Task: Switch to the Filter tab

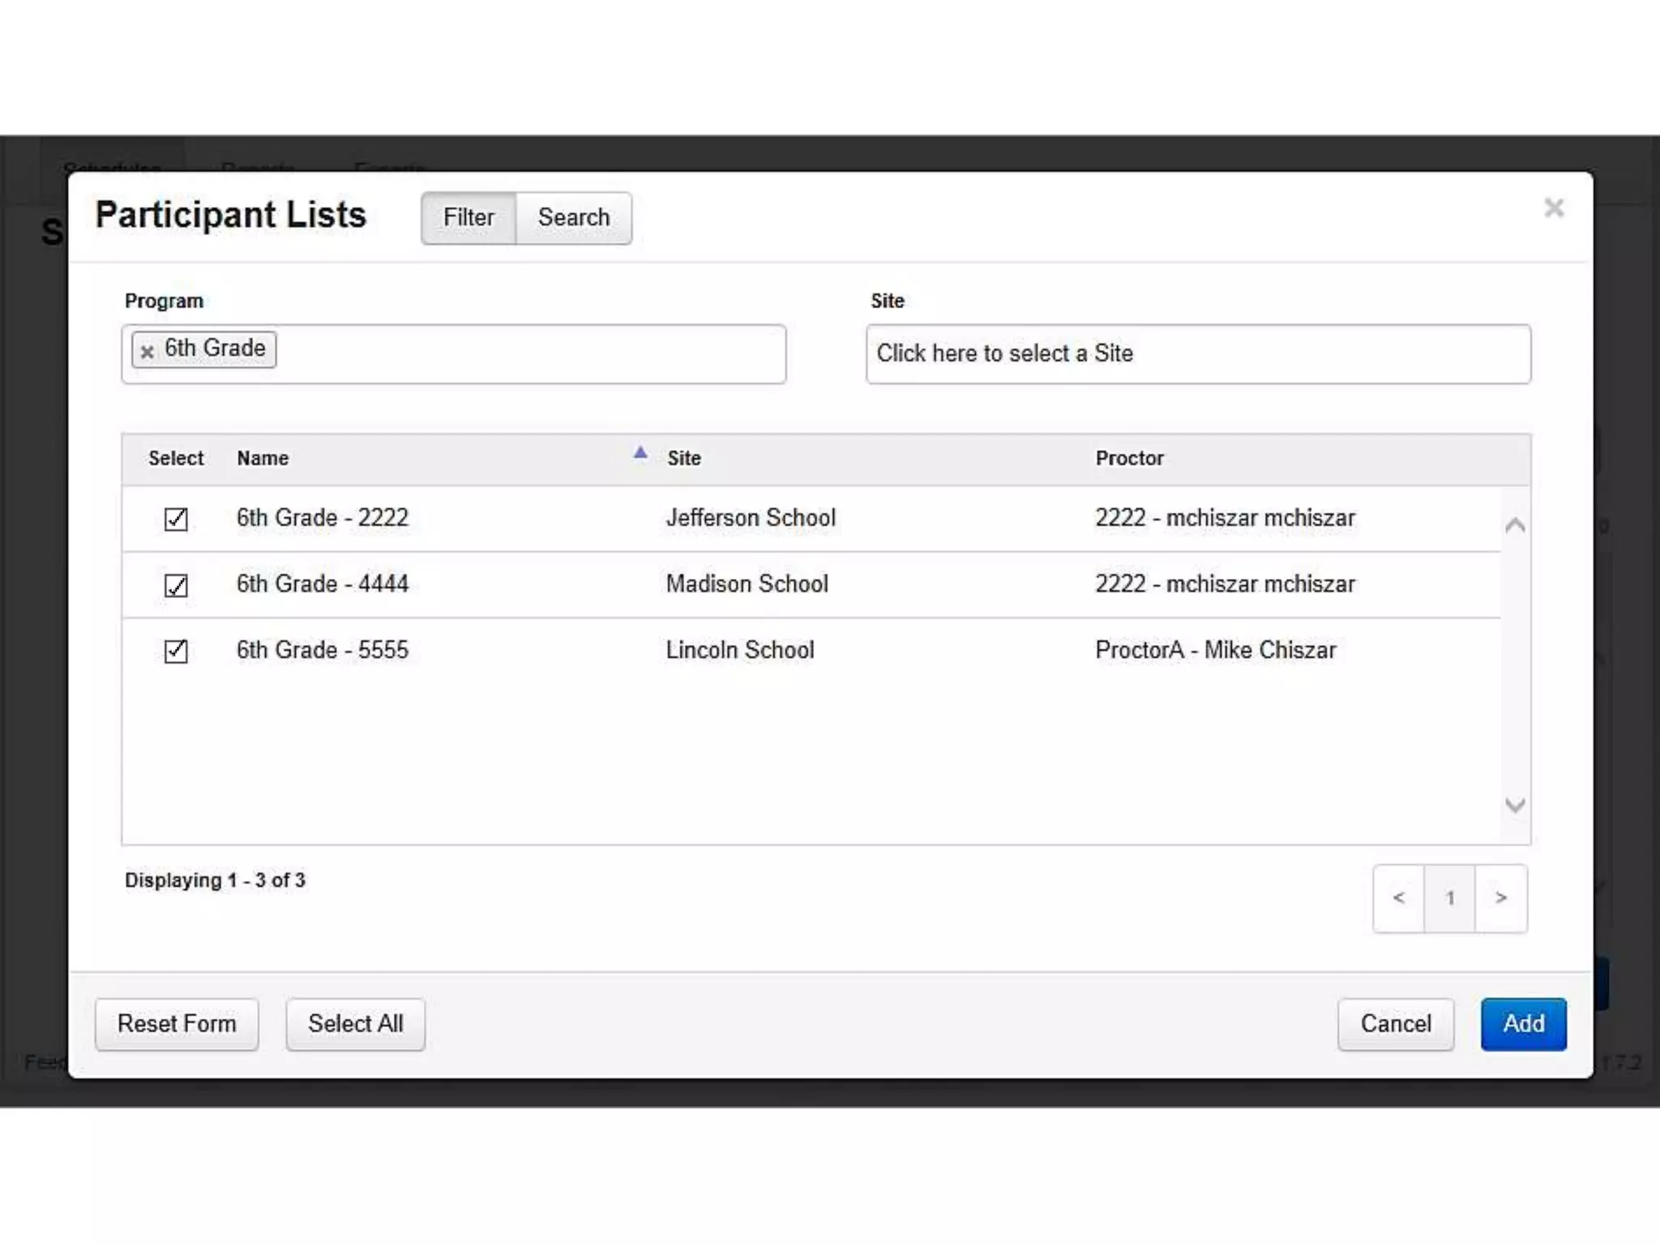Action: pyautogui.click(x=468, y=218)
